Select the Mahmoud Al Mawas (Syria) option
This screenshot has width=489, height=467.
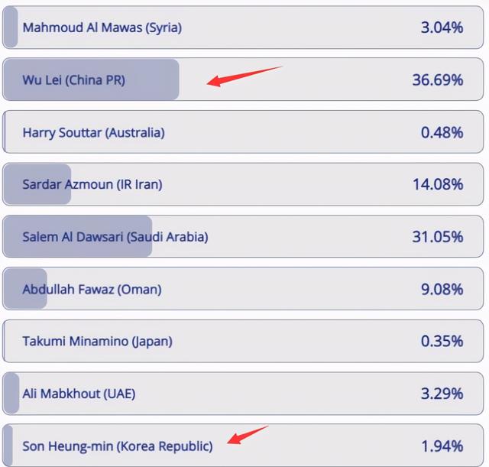click(102, 28)
